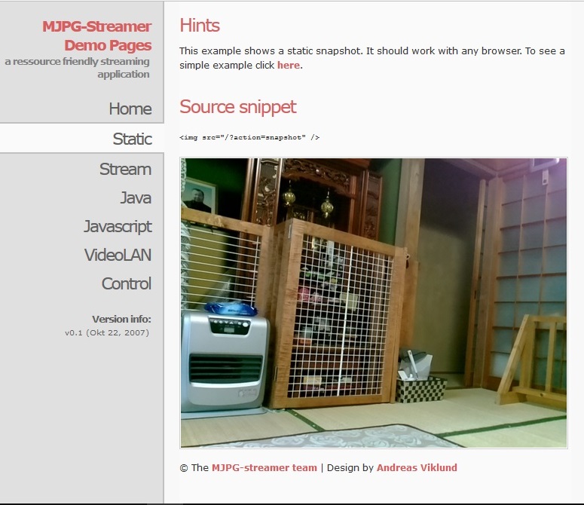Click the v0.1 (Okt 22, 2007) text
Image resolution: width=584 pixels, height=505 pixels.
click(x=107, y=332)
